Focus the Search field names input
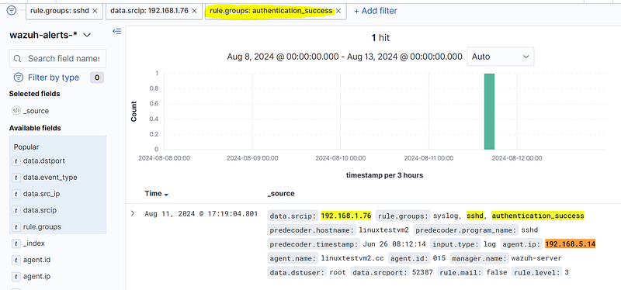621x290 pixels. coord(57,59)
